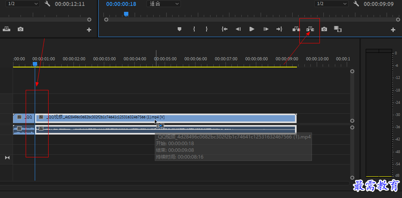This screenshot has width=402, height=198.
Task: Click ruler time 00:00:02:00
Action: 74,59
